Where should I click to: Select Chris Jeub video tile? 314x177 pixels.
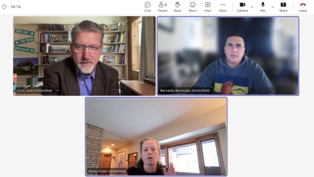(x=84, y=56)
